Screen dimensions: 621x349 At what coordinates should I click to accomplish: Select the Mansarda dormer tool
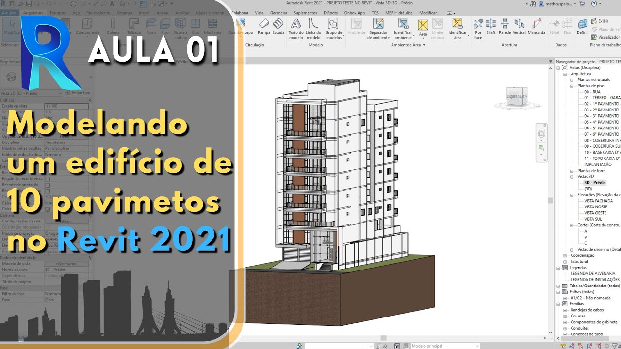point(536,27)
